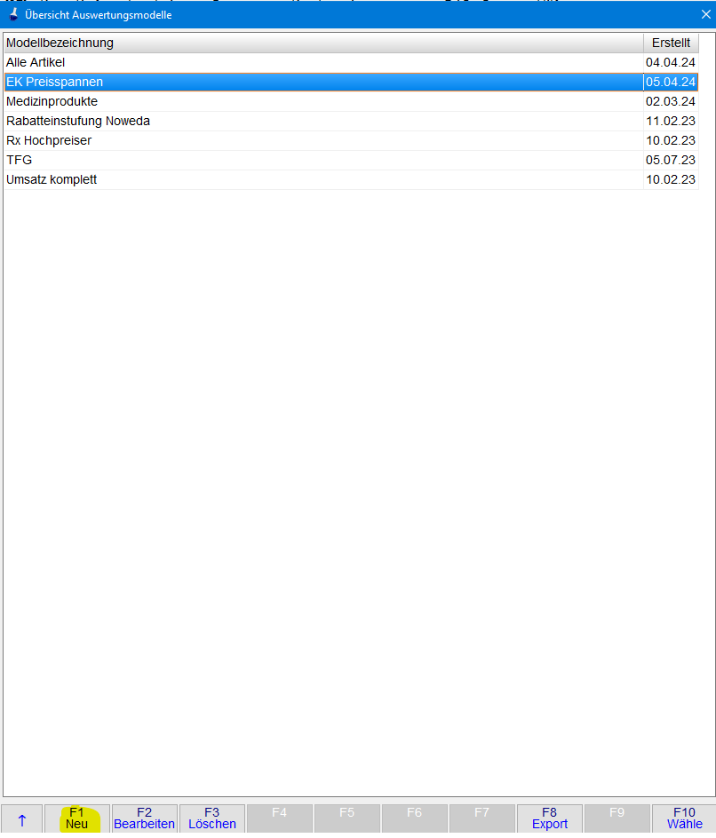The image size is (716, 838).
Task: Close the Übersicht Auswertungsmodelle window
Action: pyautogui.click(x=705, y=14)
